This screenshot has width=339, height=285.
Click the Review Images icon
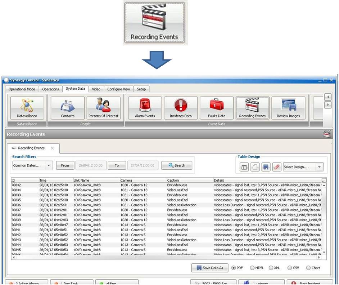click(288, 108)
